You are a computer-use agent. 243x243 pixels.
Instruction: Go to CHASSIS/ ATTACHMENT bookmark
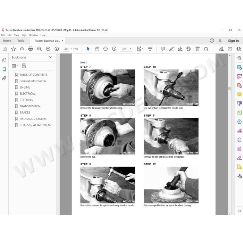point(35,125)
